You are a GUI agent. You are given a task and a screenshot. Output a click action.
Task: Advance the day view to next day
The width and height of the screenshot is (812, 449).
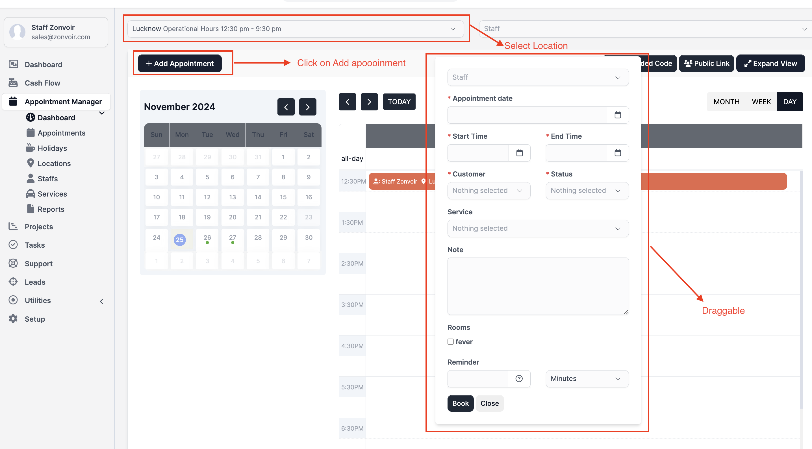point(369,102)
